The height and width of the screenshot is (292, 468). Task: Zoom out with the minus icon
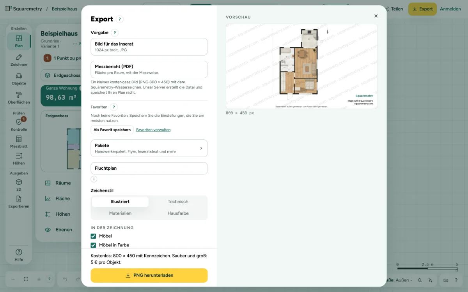(13, 279)
